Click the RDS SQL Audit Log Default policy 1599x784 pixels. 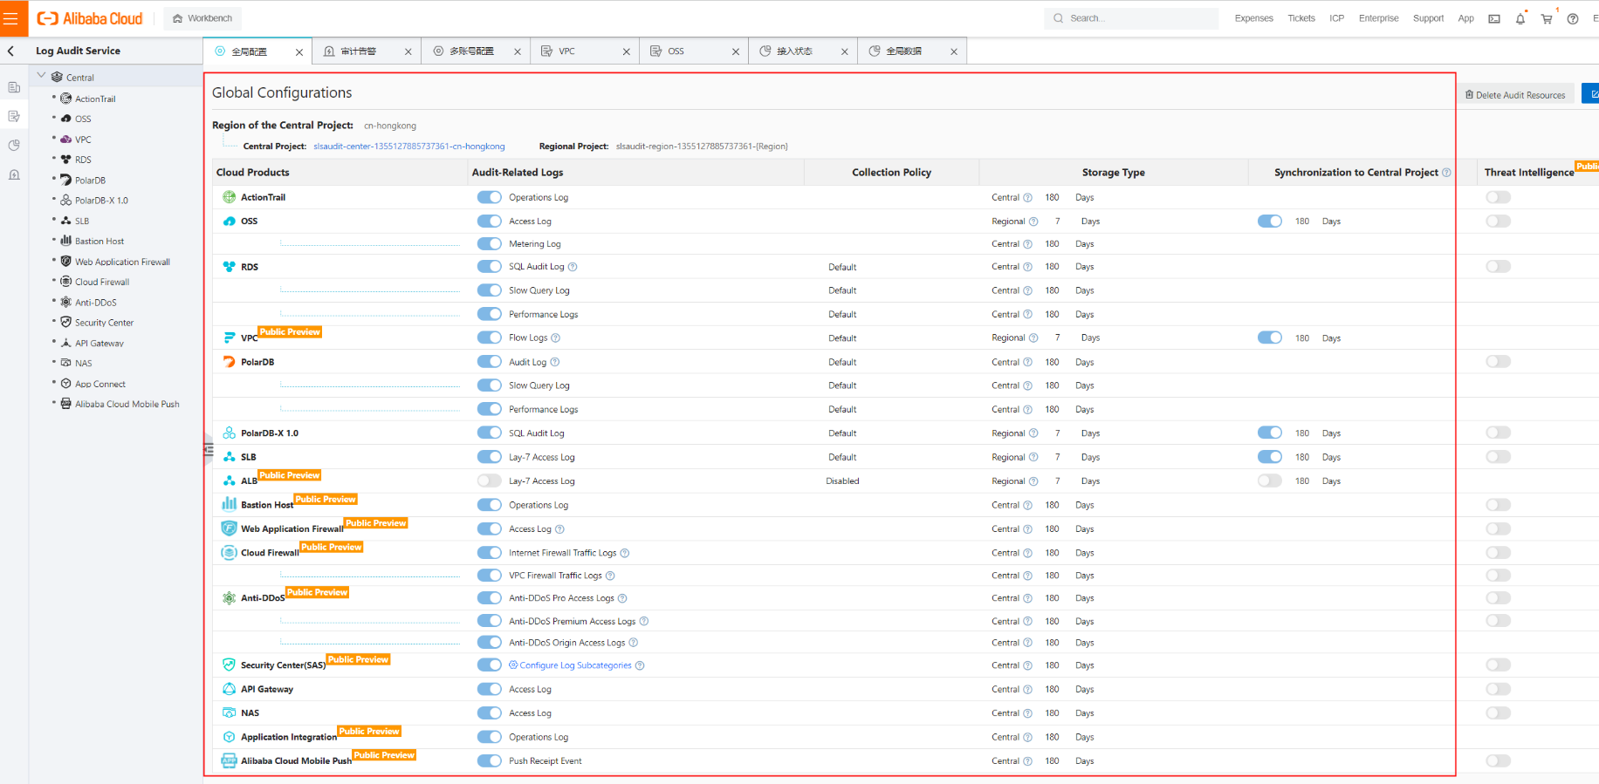pos(842,267)
